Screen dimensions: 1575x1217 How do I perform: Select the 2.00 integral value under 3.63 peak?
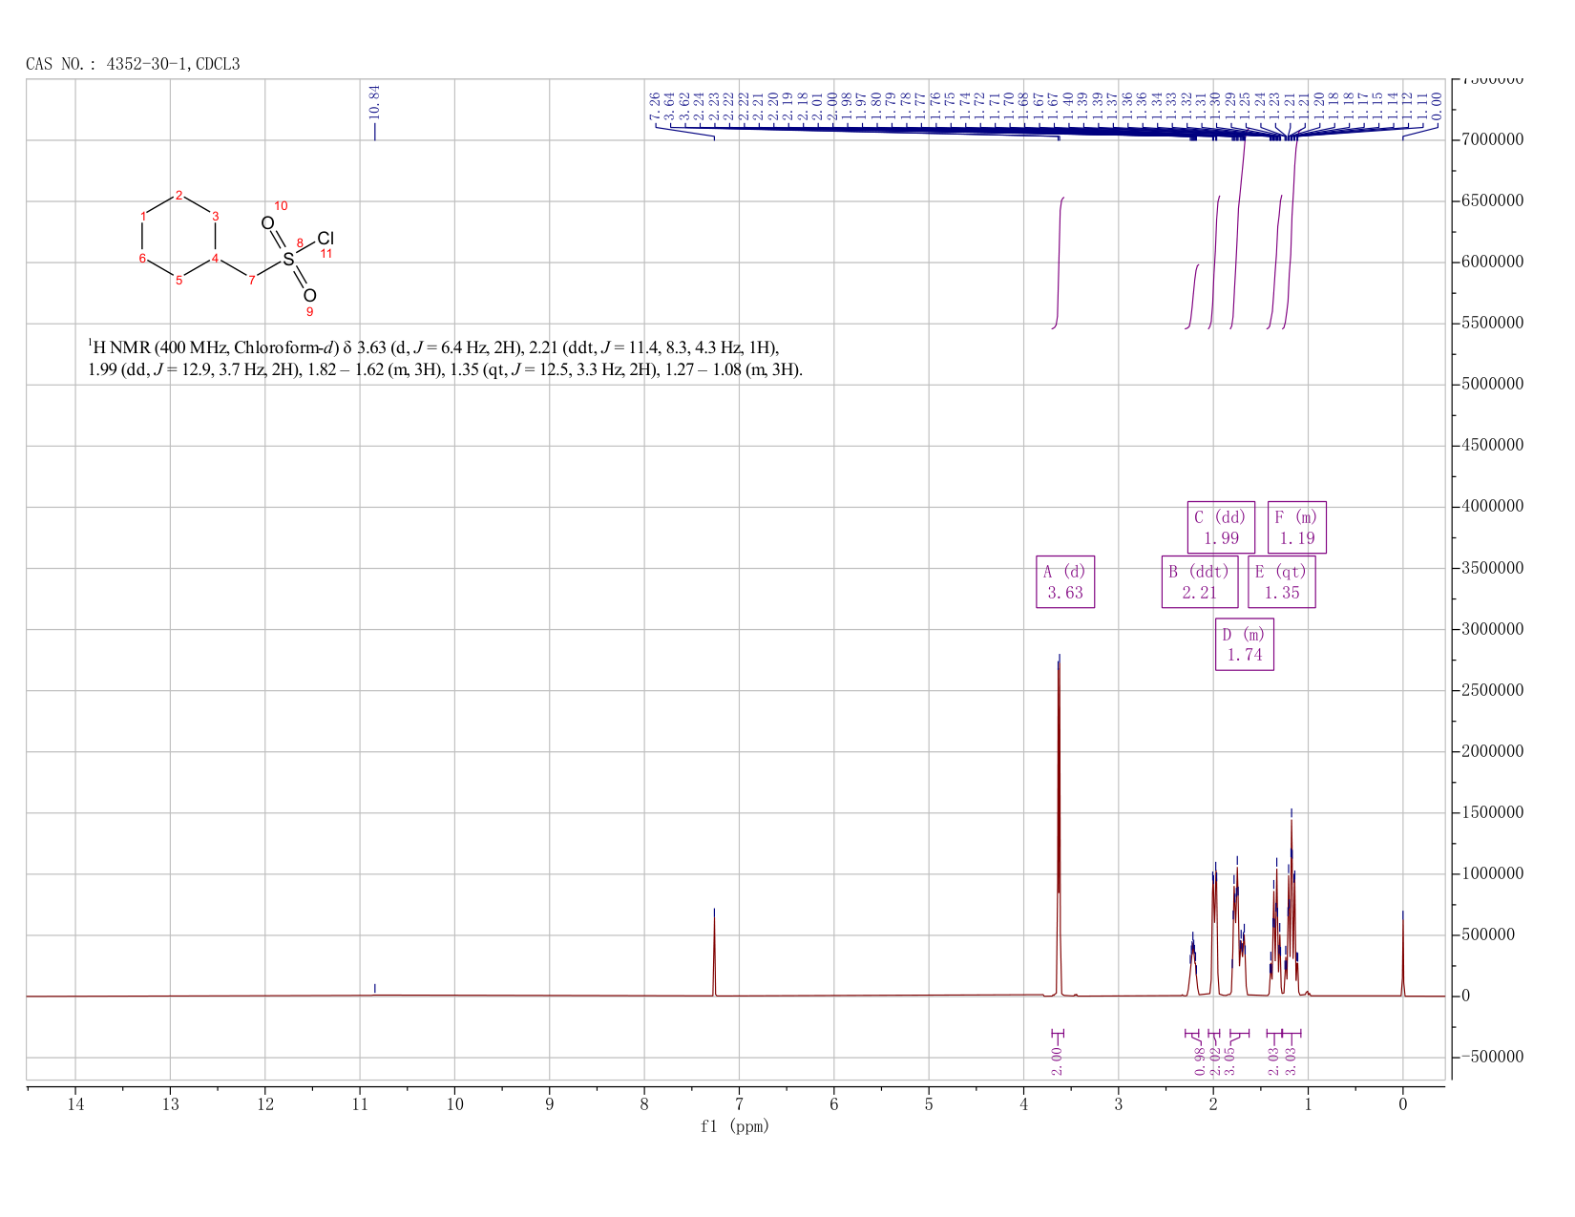1057,1060
